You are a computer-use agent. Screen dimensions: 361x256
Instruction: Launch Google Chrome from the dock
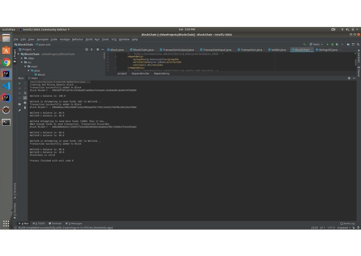(x=6, y=62)
